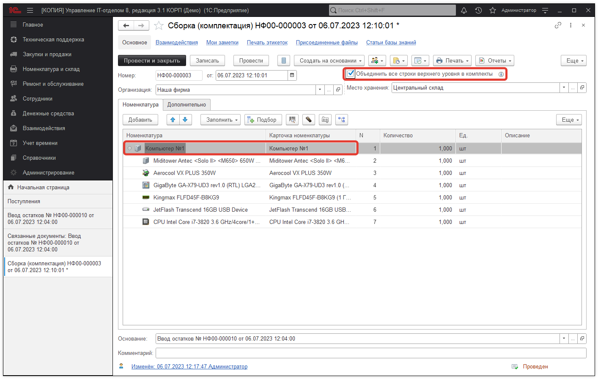Click the notifications bell icon
Image resolution: width=598 pixels, height=379 pixels.
coord(464,10)
